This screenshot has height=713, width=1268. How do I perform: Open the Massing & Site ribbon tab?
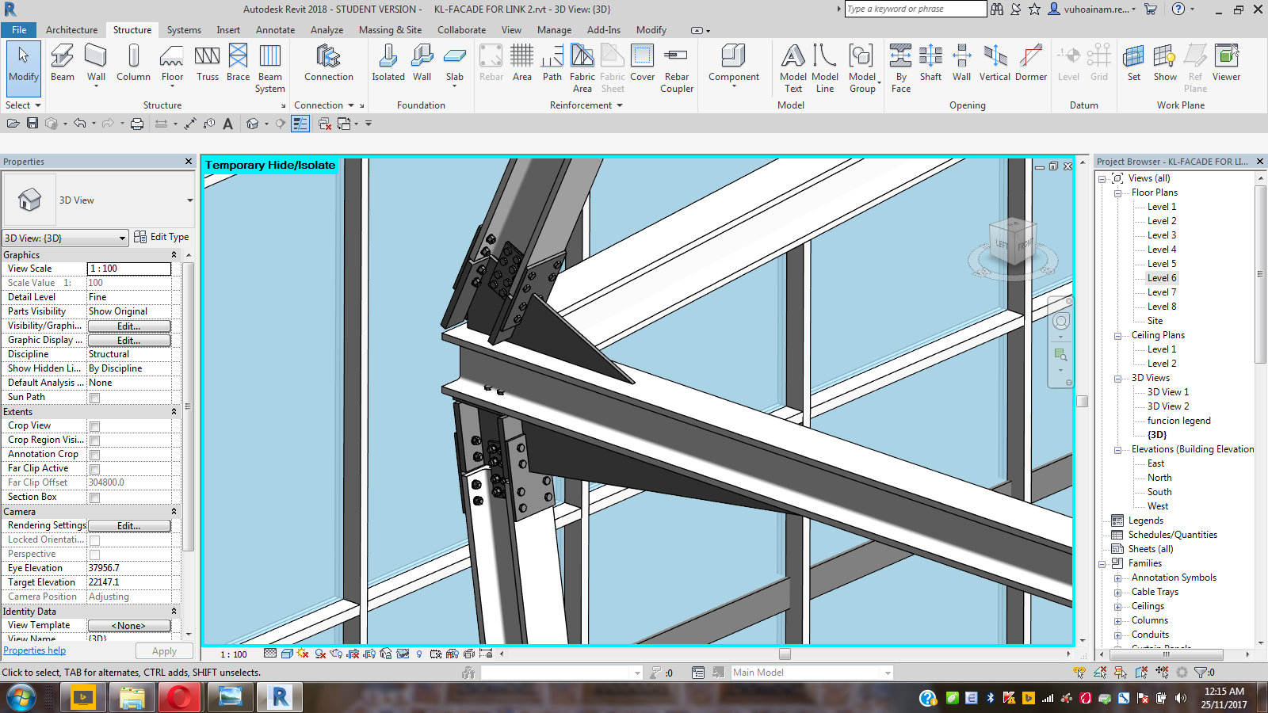pos(390,30)
